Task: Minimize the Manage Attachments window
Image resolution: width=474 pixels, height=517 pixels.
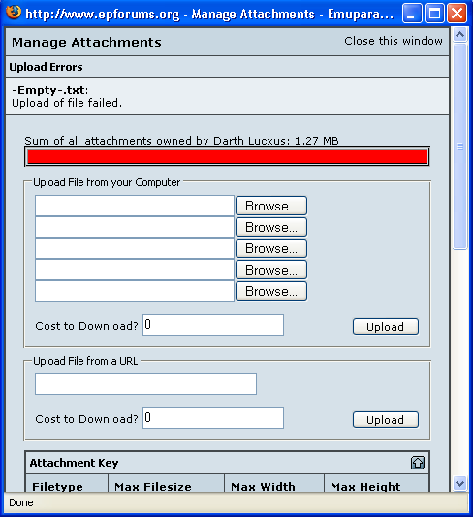Action: [x=412, y=14]
